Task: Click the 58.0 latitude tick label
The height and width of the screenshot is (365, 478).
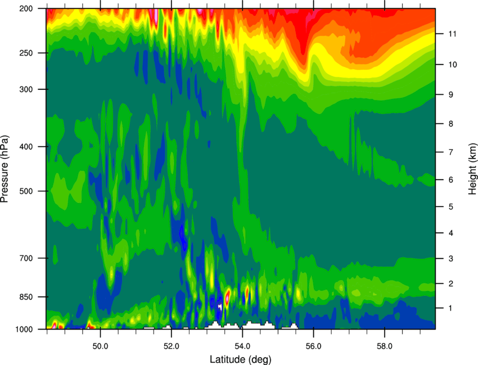Action: (385, 346)
